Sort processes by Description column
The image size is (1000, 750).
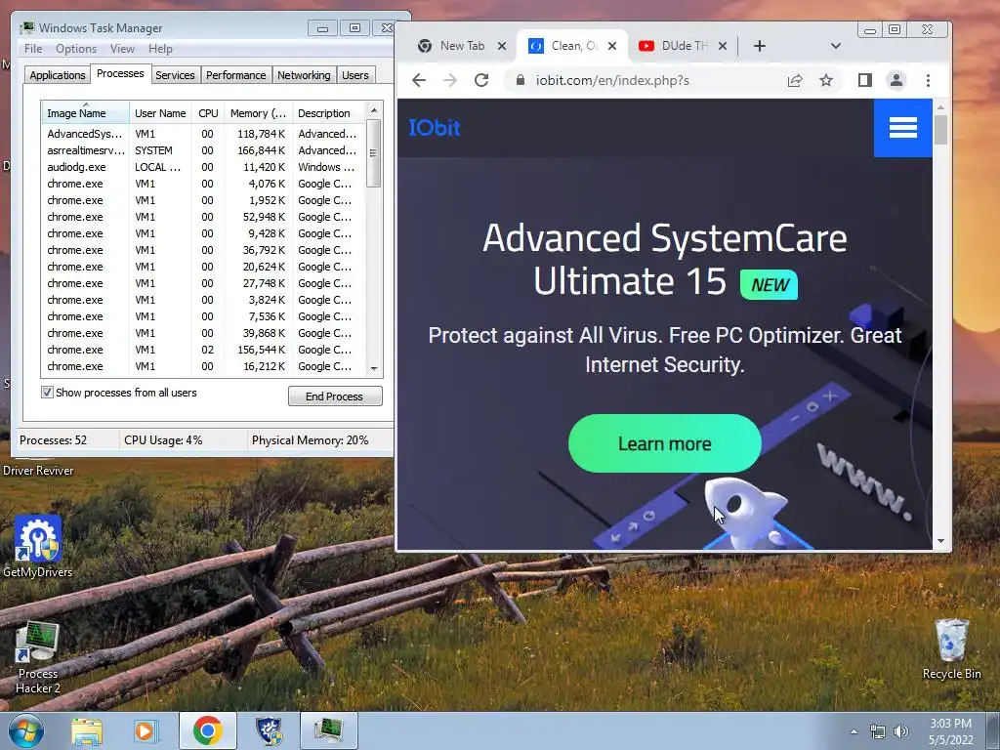[x=329, y=113]
